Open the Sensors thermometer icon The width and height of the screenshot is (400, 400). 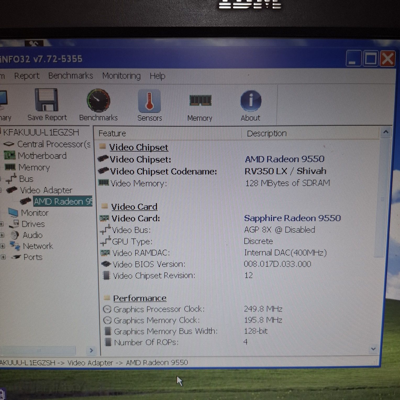click(x=149, y=101)
